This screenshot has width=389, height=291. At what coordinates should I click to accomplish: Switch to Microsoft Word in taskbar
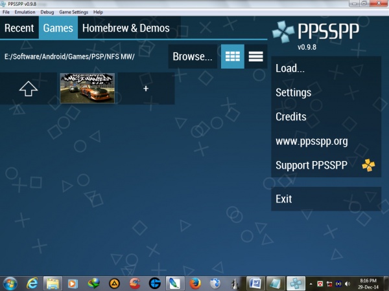tap(255, 284)
